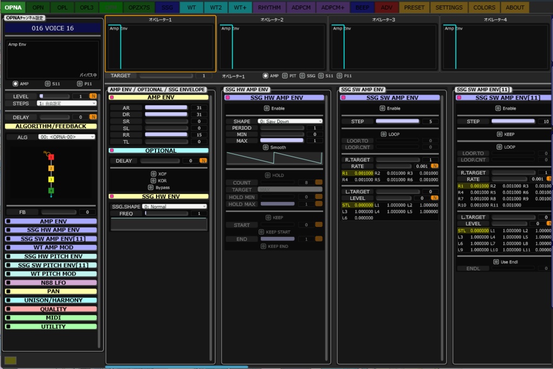Adjust the RR slider
553x369 pixels.
pos(166,135)
